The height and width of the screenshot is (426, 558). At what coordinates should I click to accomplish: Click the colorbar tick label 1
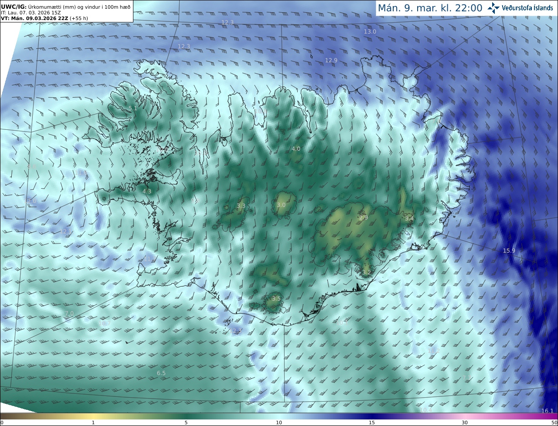point(93,423)
